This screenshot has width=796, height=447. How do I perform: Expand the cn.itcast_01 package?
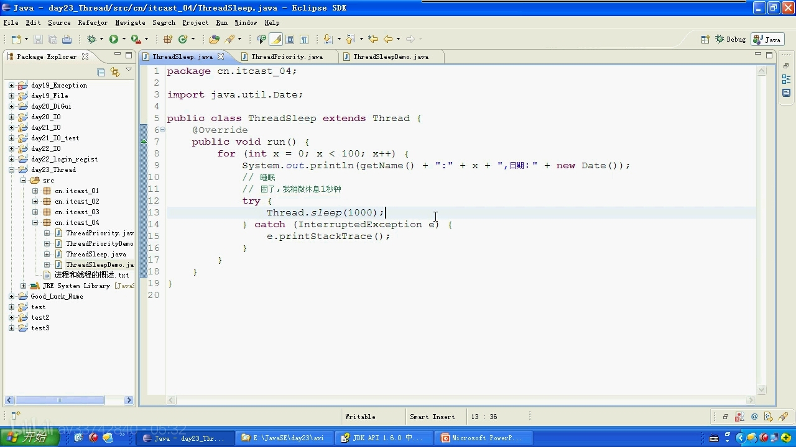[35, 191]
